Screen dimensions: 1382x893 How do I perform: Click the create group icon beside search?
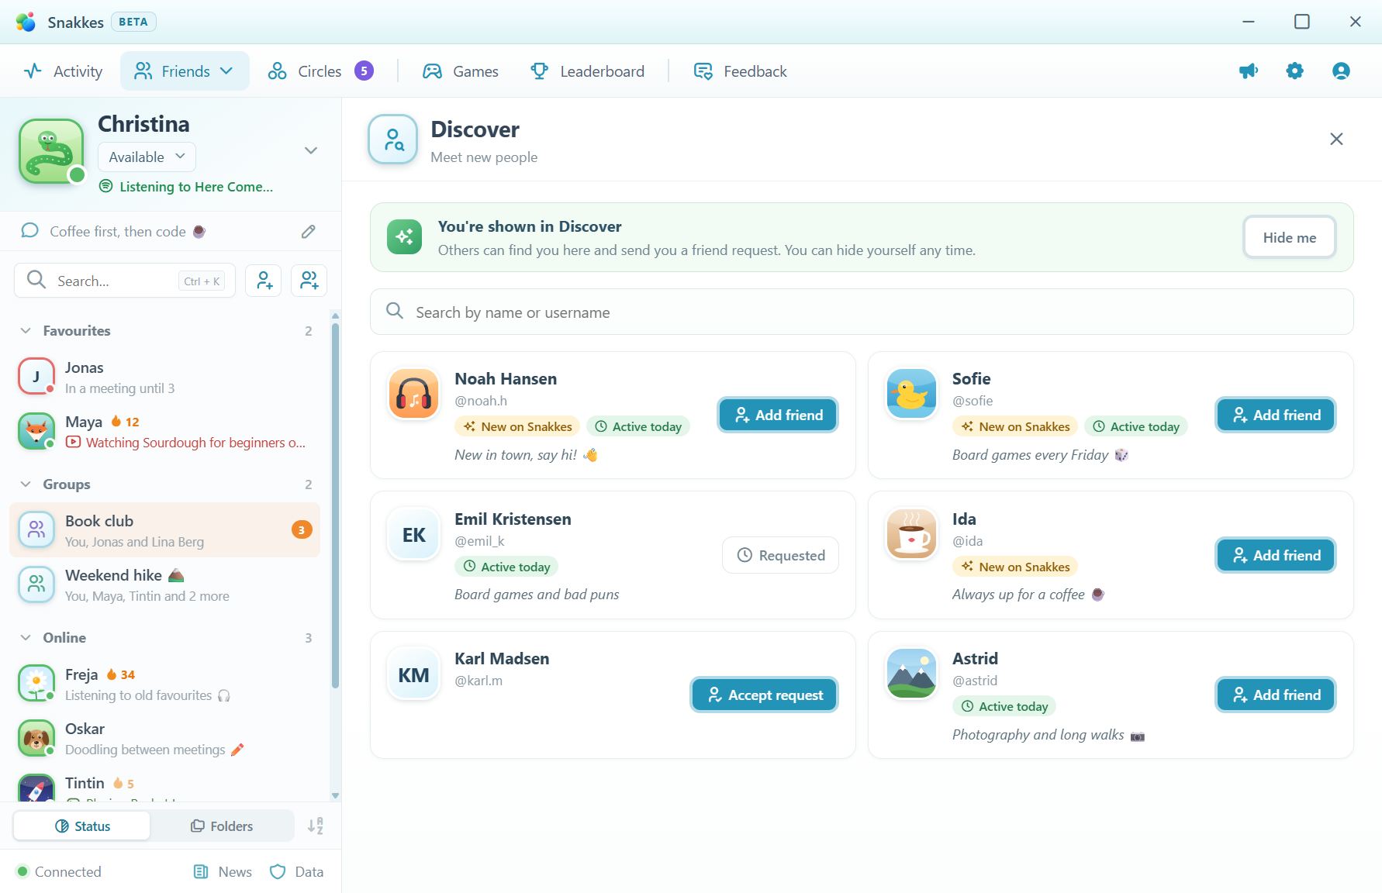(309, 281)
